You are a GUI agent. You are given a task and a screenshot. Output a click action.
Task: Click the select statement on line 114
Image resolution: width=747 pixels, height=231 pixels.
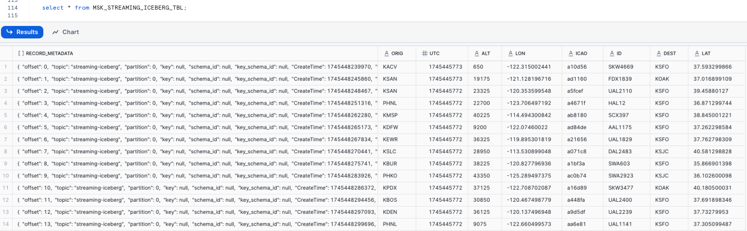click(114, 8)
